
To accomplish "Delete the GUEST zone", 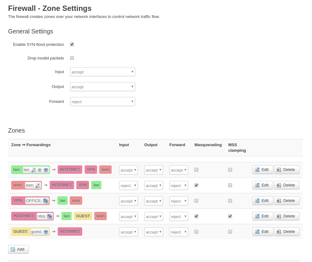I will [x=287, y=232].
